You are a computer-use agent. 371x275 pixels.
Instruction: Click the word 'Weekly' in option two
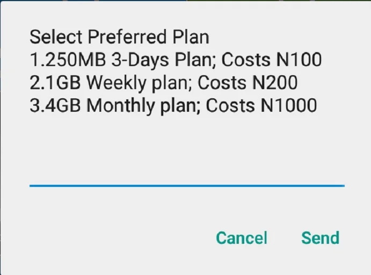116,83
